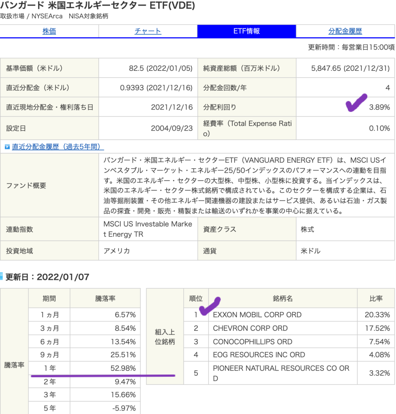This screenshot has height=414, width=396.
Task: Click the 設定日 label
Action: coord(16,128)
